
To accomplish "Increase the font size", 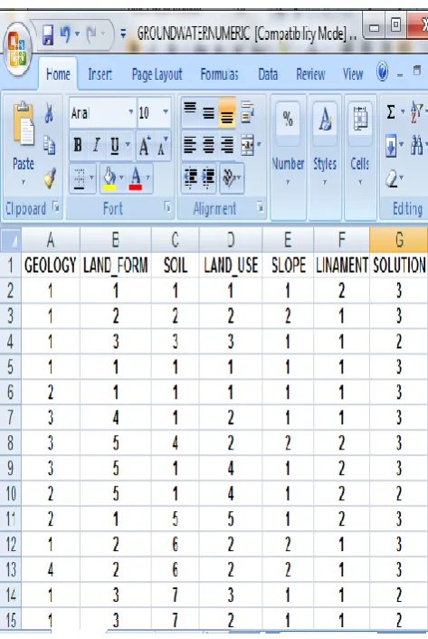I will point(145,146).
